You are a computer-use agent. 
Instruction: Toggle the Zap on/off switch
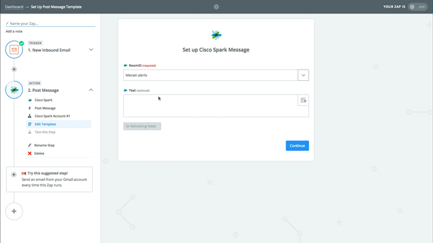[417, 7]
